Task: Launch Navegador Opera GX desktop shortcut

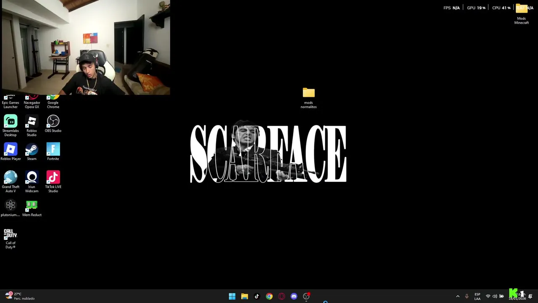Action: (32, 102)
